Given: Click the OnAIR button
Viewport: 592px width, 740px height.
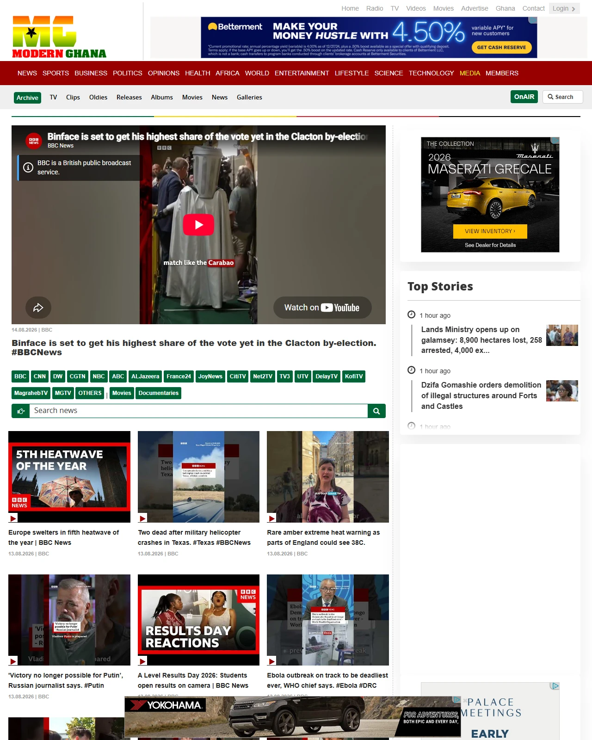Looking at the screenshot, I should coord(524,97).
